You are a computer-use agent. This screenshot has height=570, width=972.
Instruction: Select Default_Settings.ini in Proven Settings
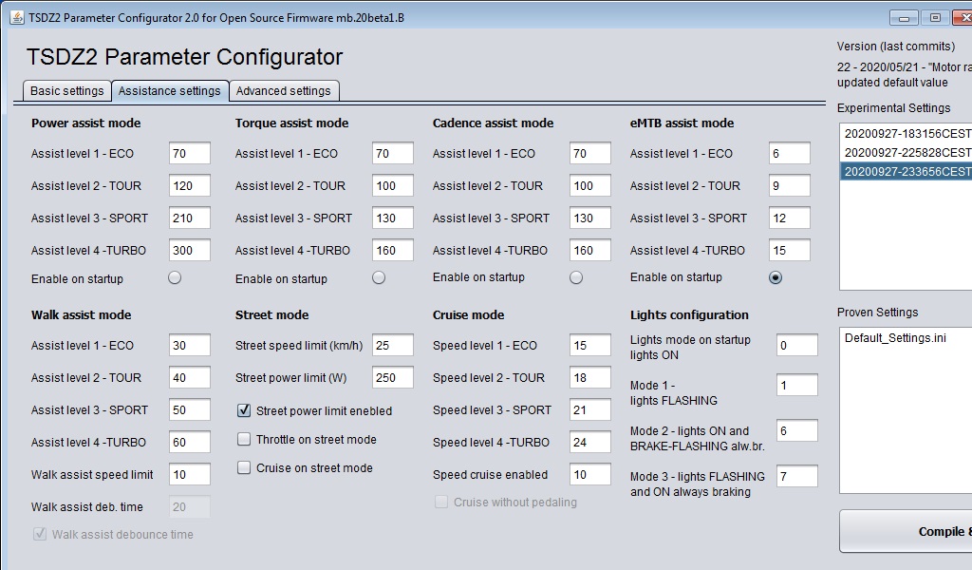tap(907, 338)
